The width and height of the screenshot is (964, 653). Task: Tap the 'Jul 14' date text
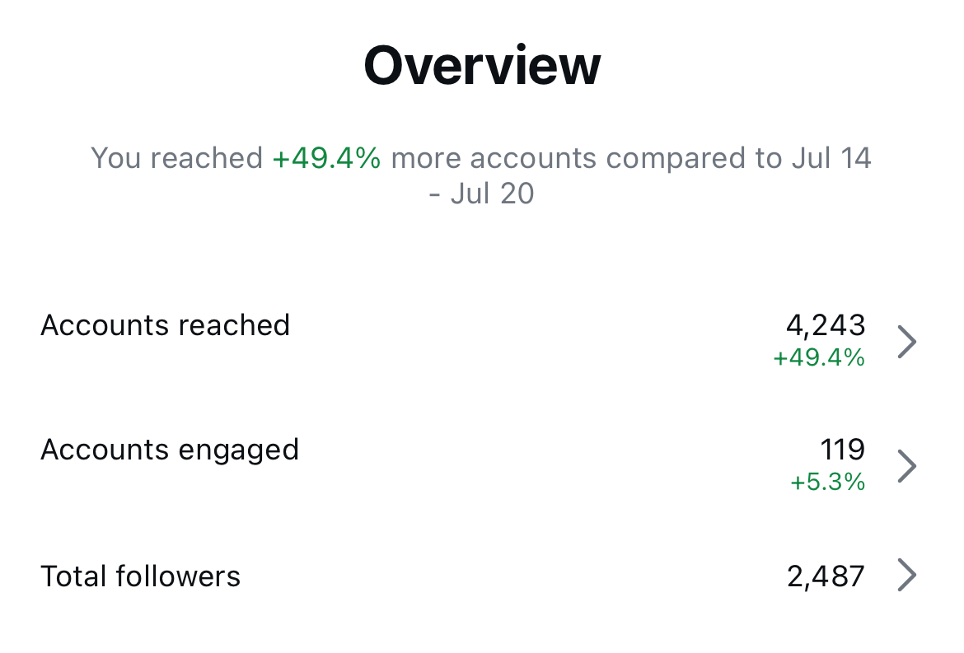click(831, 157)
